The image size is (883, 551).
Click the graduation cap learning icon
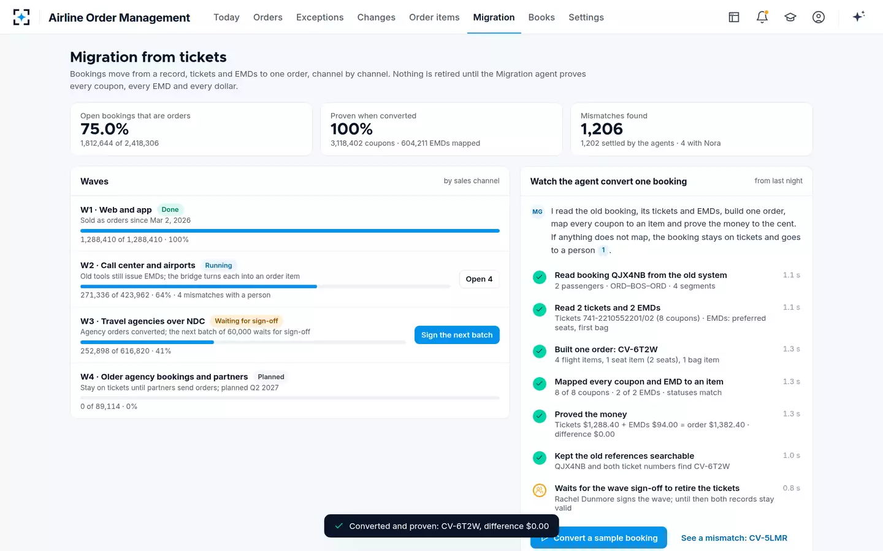790,17
